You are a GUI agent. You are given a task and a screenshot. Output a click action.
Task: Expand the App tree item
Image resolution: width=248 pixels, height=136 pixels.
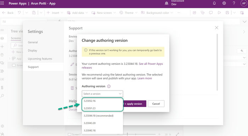click(10, 59)
